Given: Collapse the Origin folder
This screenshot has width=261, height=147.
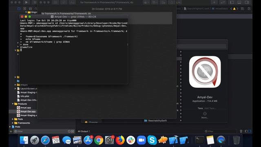Looking at the screenshot, I should pyautogui.click(x=26, y=12).
